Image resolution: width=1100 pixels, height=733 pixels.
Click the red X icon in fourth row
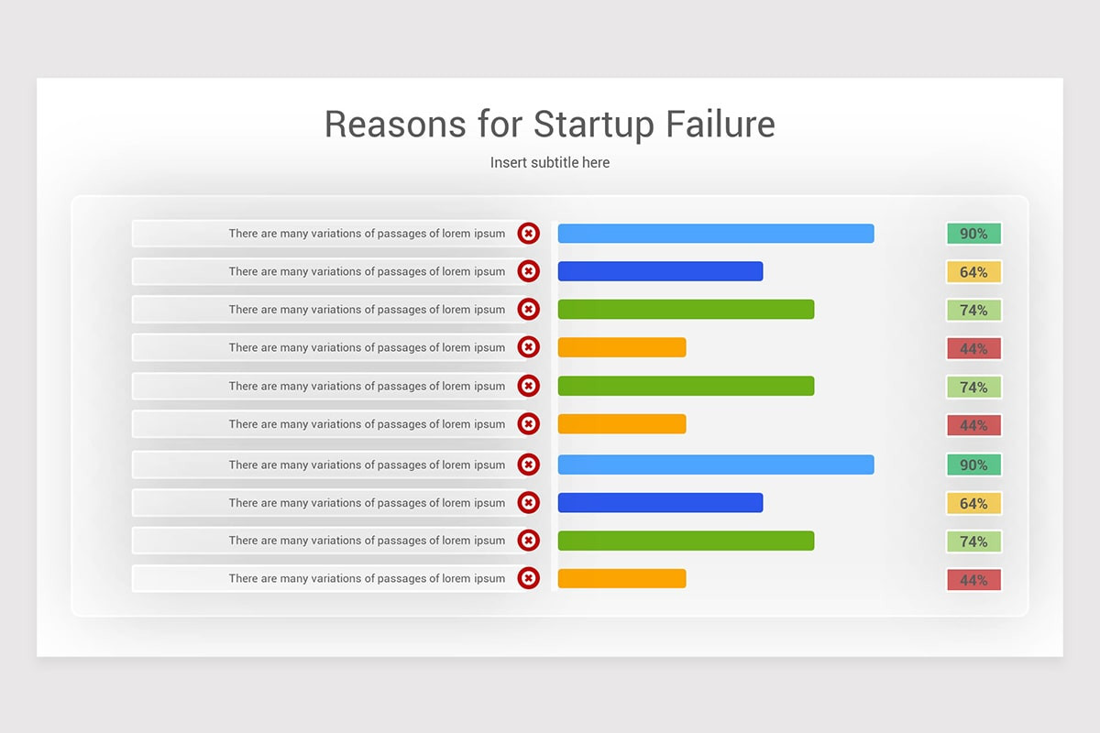coord(528,347)
